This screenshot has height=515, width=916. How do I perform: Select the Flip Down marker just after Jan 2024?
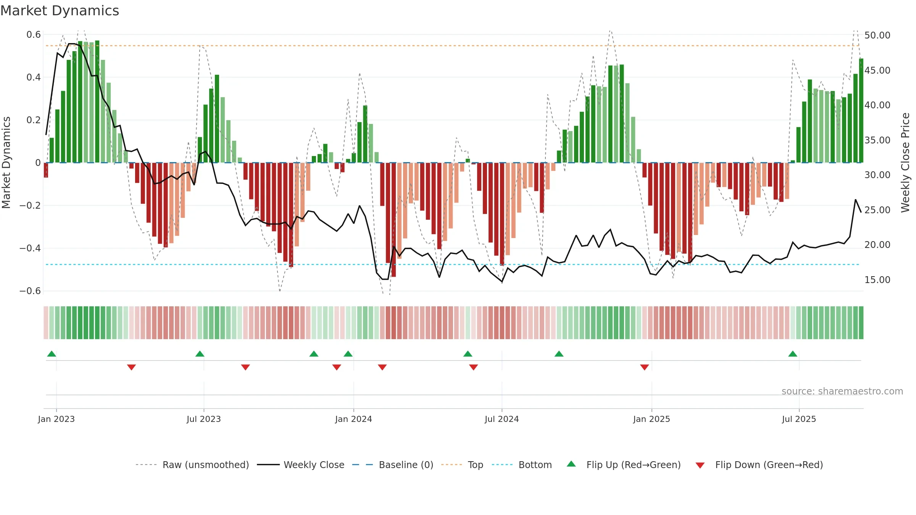coord(382,367)
